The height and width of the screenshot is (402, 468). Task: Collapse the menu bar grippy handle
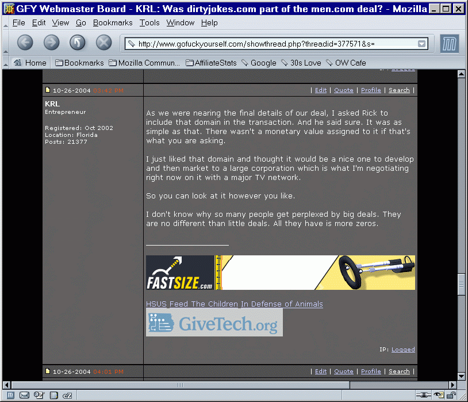pyautogui.click(x=6, y=23)
